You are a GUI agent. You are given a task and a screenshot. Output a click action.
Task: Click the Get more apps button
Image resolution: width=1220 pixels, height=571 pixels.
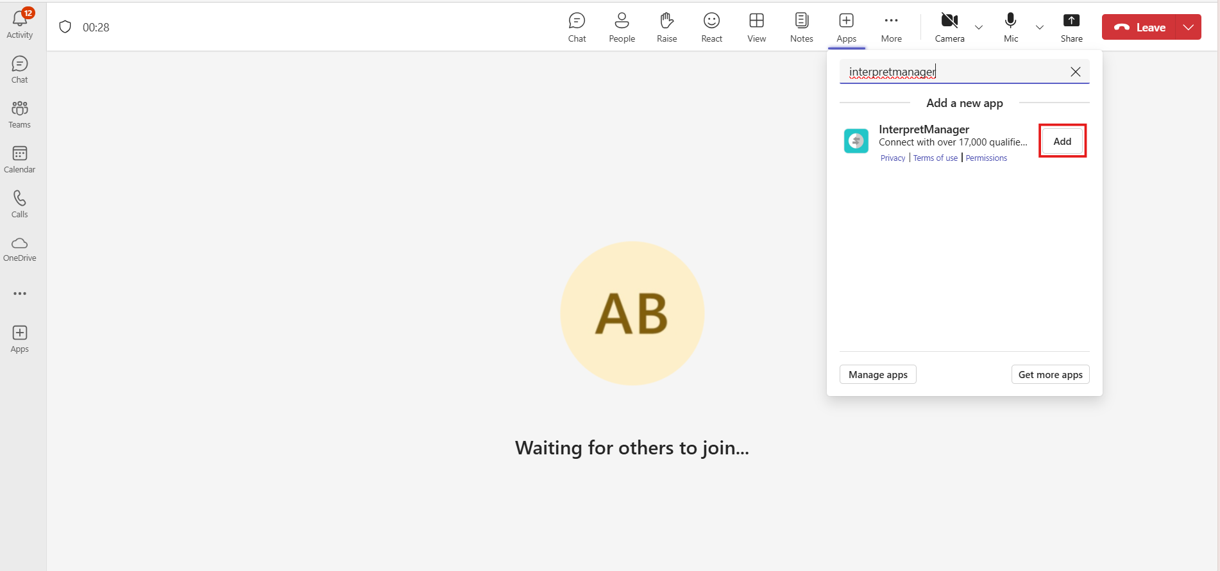point(1051,374)
